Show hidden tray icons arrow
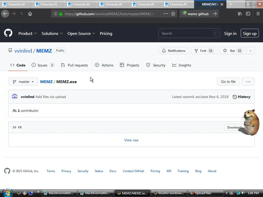263x197 pixels. [227, 193]
